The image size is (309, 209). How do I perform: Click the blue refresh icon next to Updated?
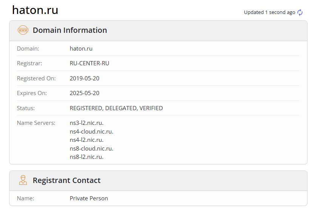300,12
